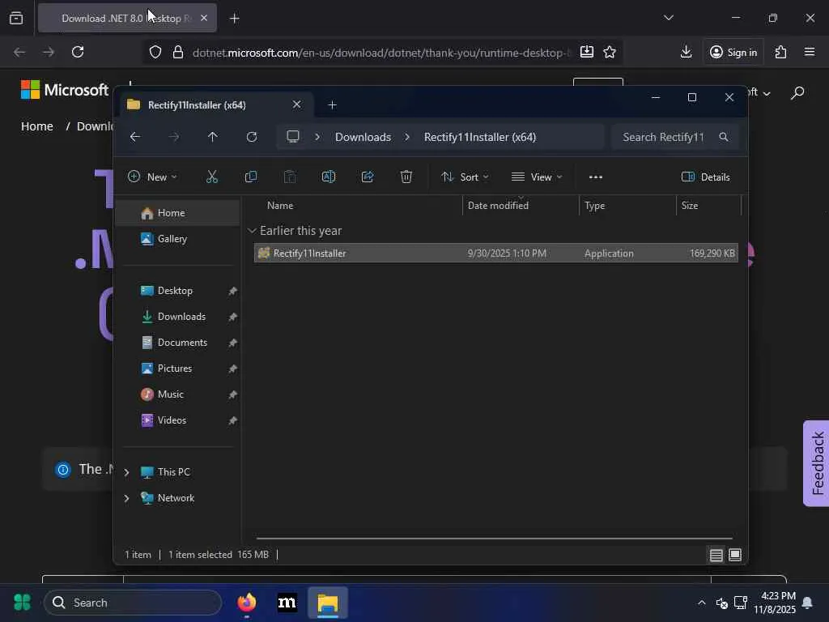Screen dimensions: 829x622
Task: Open the New dropdown in Explorer
Action: tap(152, 177)
